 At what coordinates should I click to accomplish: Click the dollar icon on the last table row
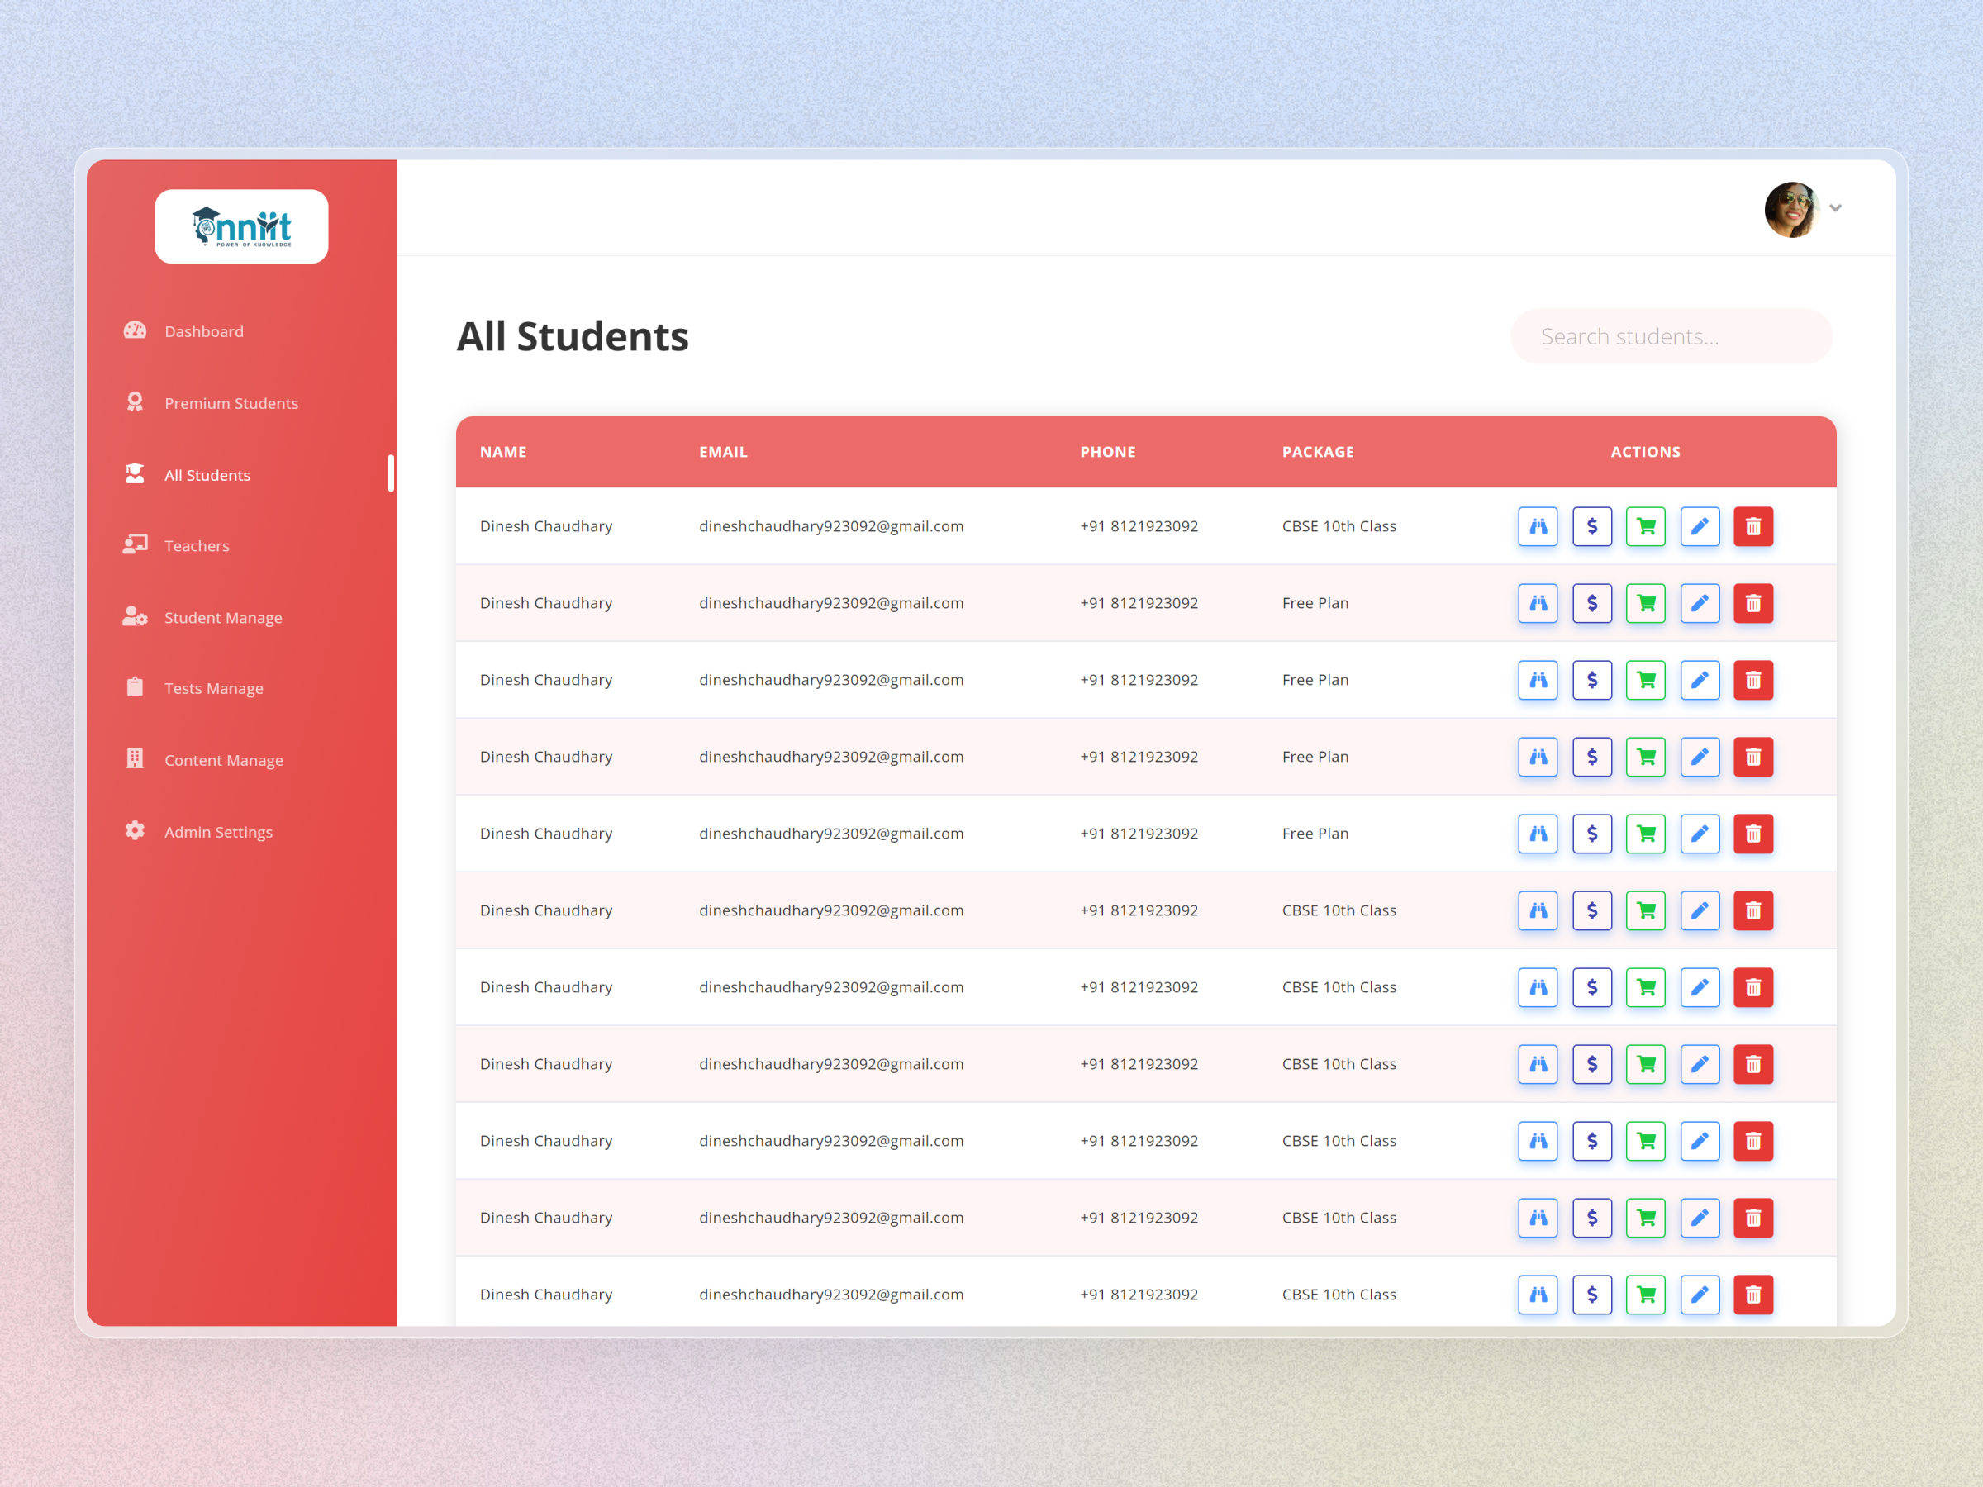coord(1592,1295)
